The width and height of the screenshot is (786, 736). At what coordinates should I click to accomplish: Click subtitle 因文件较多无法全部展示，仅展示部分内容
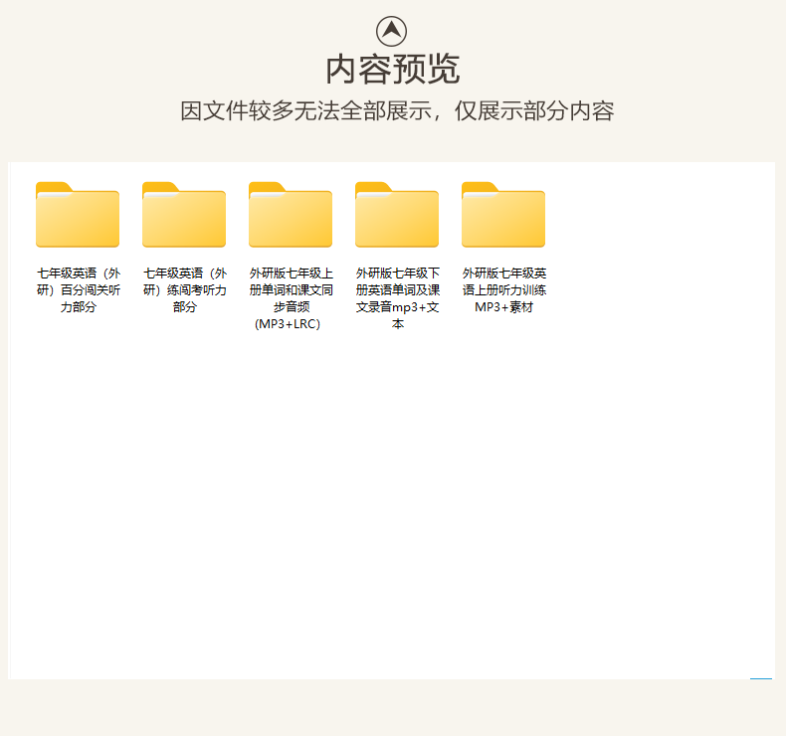397,110
